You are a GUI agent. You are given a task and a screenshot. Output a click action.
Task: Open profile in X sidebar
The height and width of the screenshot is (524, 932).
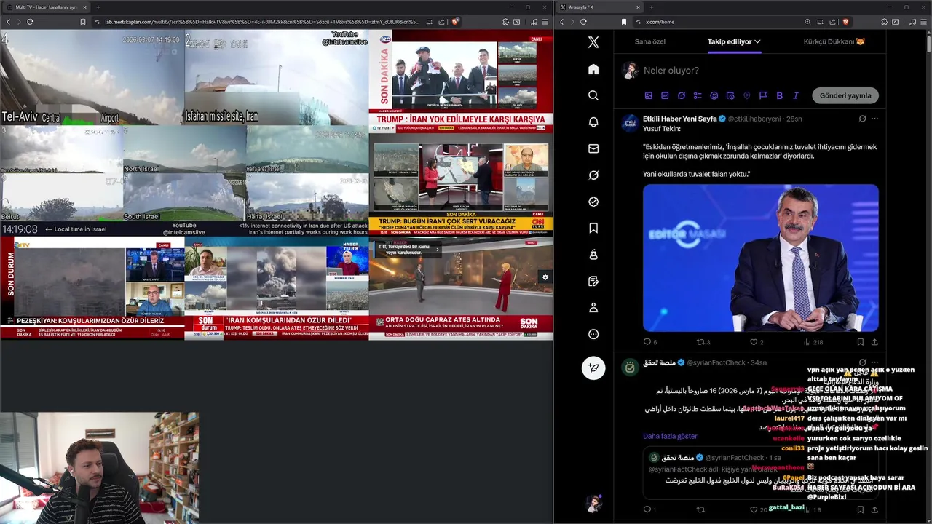coord(593,308)
